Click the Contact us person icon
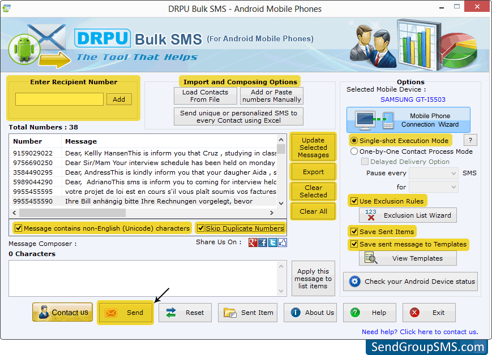 click(x=44, y=312)
